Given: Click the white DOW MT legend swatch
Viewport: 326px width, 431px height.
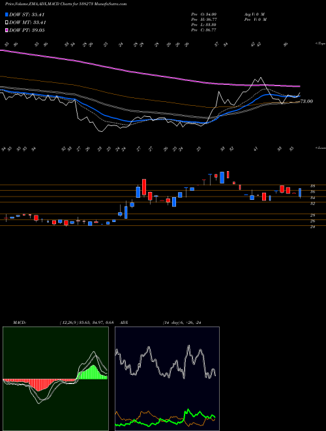Looking at the screenshot, I should 7,23.
